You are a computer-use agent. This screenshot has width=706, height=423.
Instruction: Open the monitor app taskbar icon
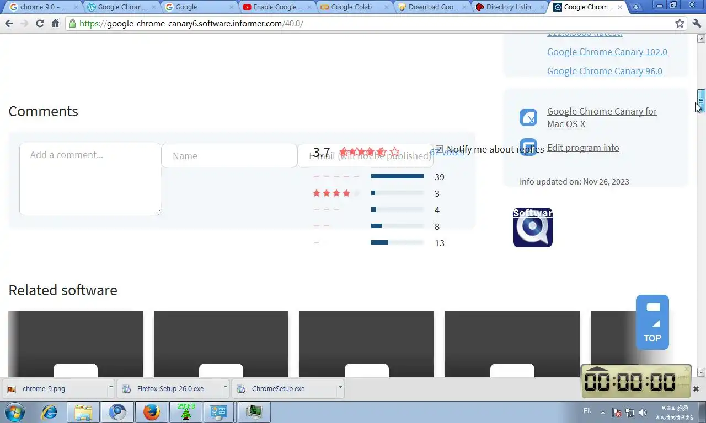254,412
